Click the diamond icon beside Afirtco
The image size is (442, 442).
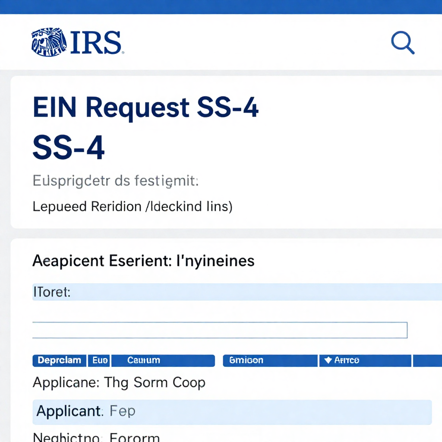pos(328,360)
